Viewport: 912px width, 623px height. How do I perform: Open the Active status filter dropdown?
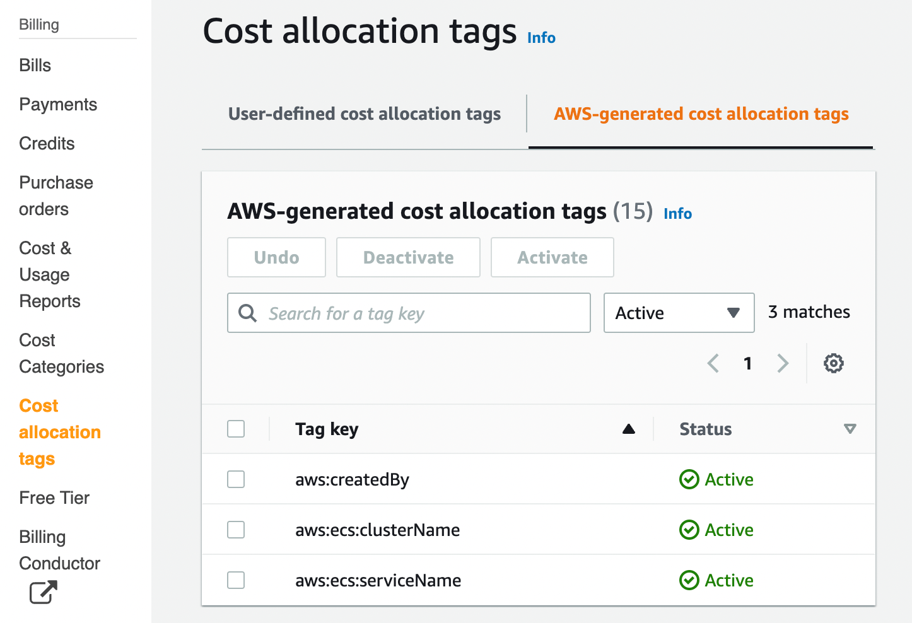pyautogui.click(x=679, y=313)
